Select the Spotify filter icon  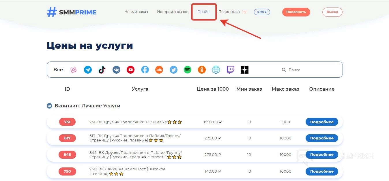pos(188,70)
